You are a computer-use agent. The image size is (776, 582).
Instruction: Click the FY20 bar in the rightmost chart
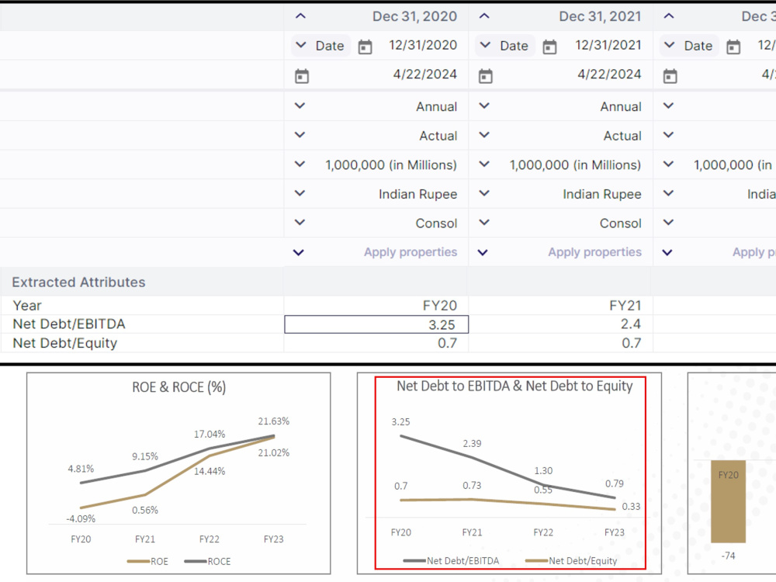(x=728, y=501)
